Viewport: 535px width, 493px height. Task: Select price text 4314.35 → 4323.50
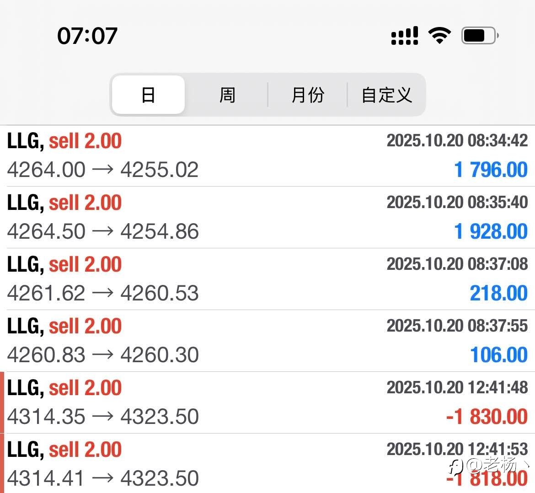click(x=103, y=417)
